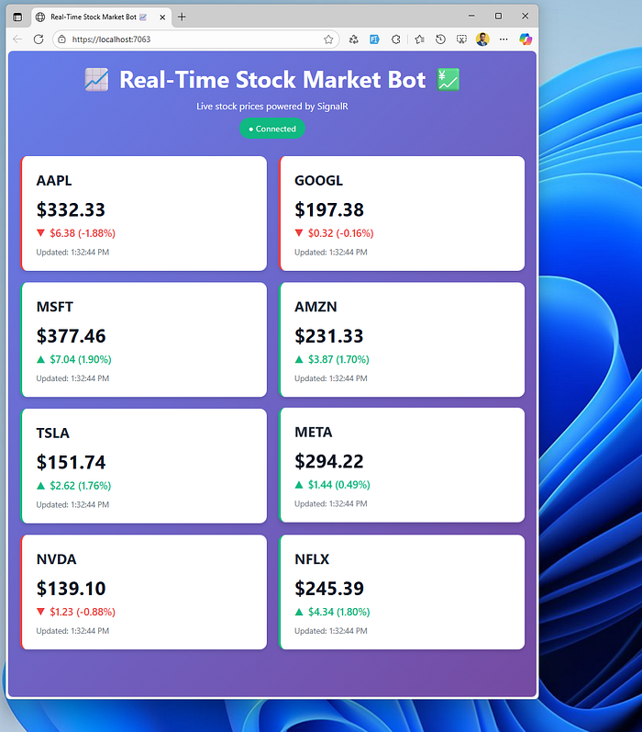Open the browser profile avatar
Screen dimensions: 642x732
click(x=482, y=39)
